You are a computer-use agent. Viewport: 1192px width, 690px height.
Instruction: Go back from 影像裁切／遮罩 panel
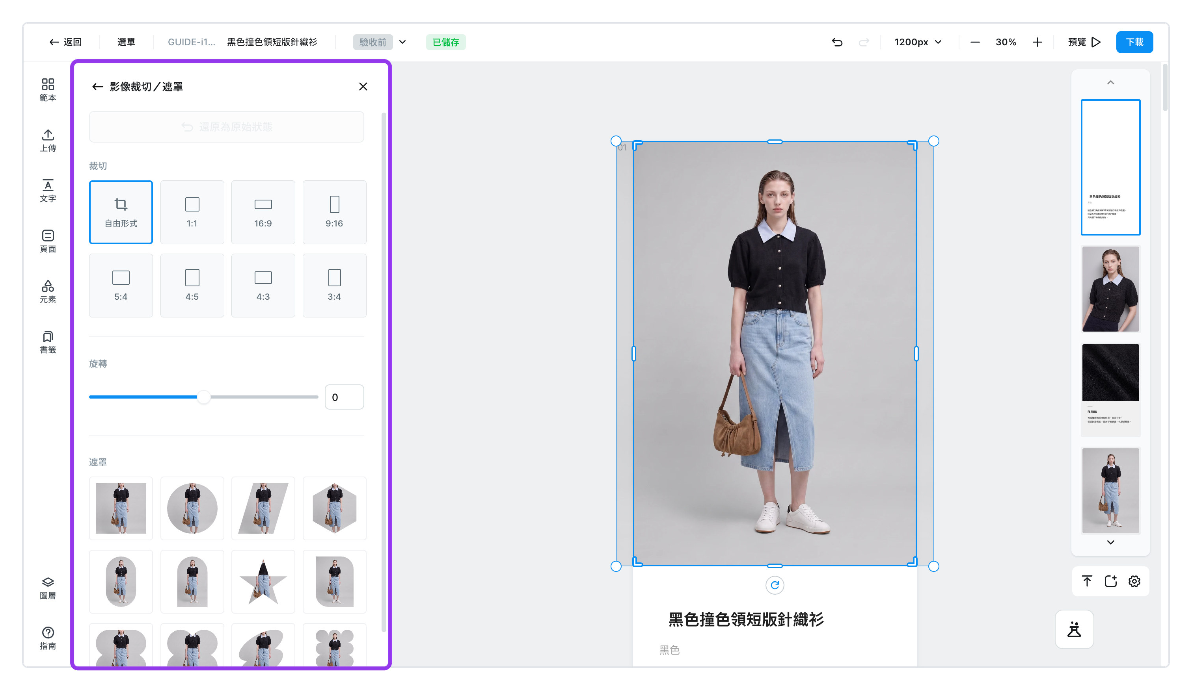click(x=97, y=87)
